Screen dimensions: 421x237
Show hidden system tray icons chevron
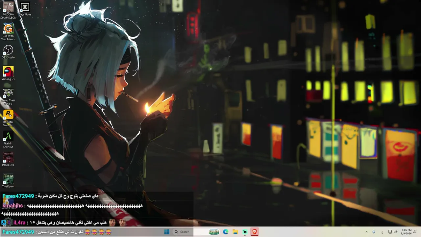366,232
